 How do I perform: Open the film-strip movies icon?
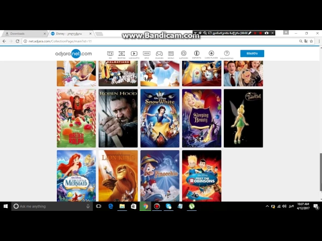[x=122, y=54]
